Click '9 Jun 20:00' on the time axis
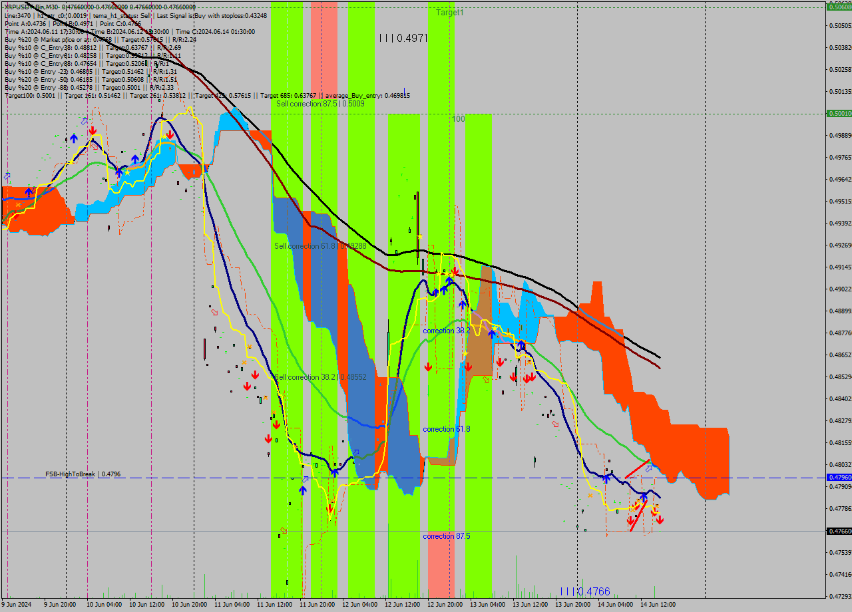Image resolution: width=852 pixels, height=612 pixels. [59, 605]
